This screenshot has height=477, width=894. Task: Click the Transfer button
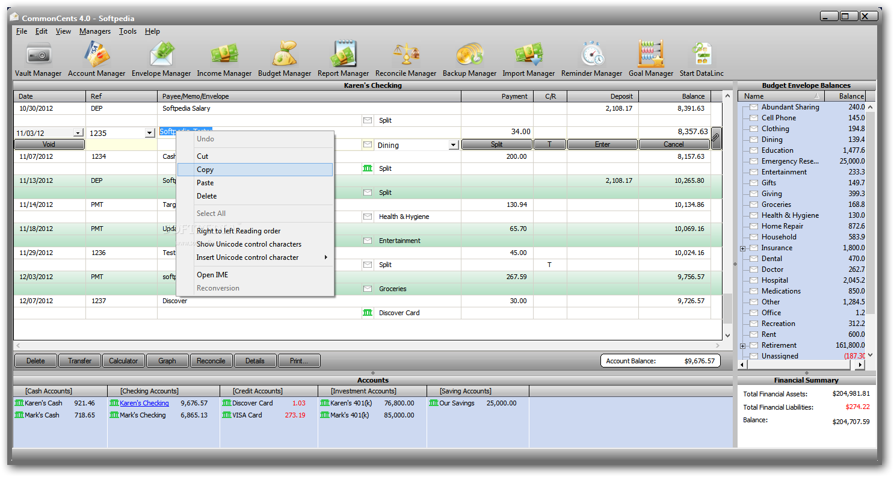tap(79, 361)
